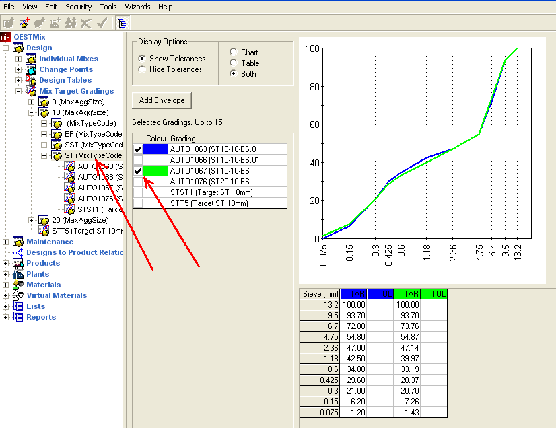Screen dimensions: 556x428
Task: Expand the Maintenance tree node
Action: [6, 242]
